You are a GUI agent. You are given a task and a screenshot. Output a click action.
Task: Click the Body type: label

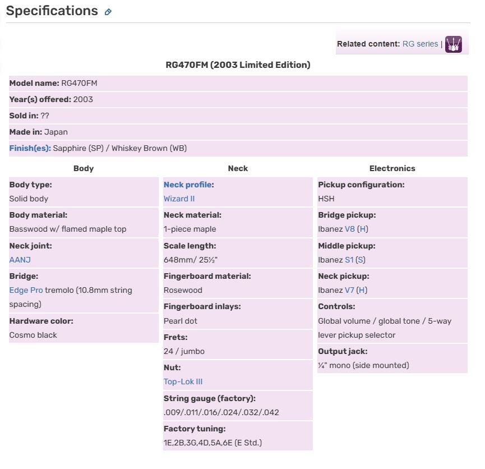pos(31,185)
